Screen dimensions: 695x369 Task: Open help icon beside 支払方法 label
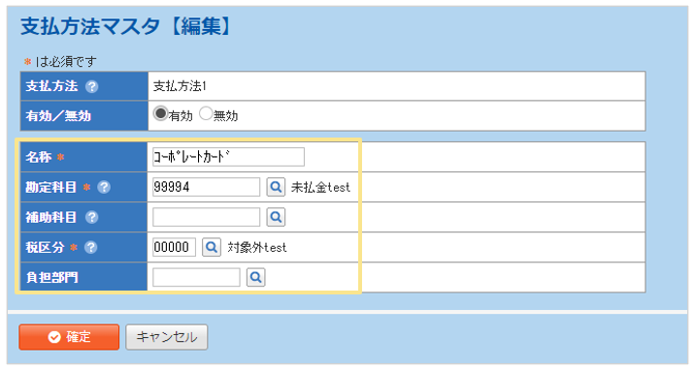(x=92, y=86)
